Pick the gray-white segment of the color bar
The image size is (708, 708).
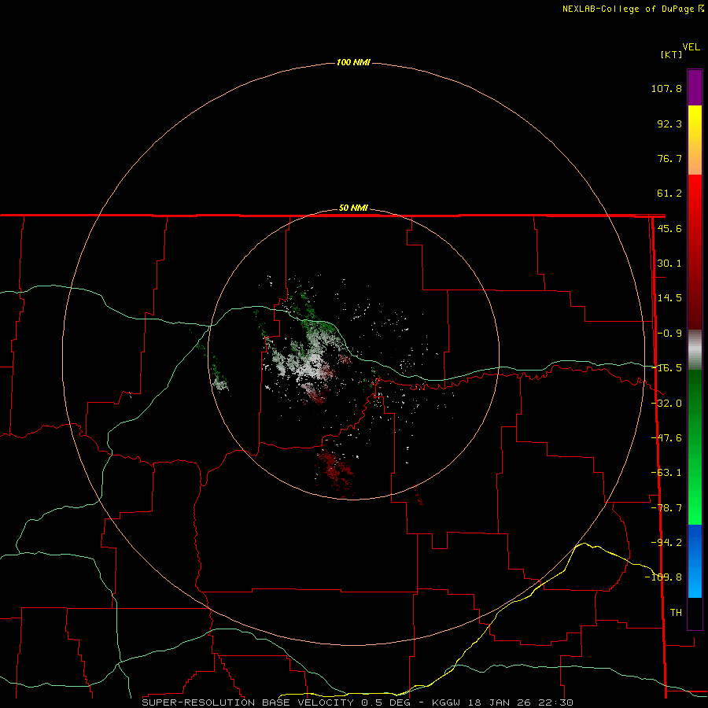tap(695, 351)
